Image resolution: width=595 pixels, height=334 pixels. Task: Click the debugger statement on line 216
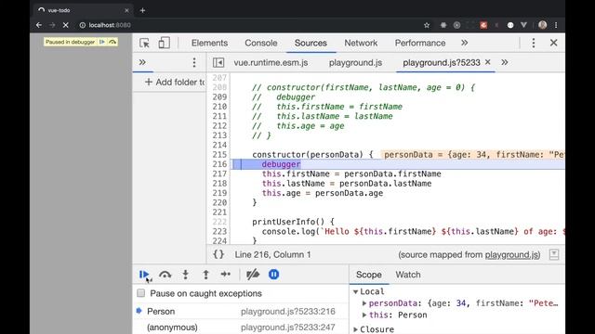[x=281, y=164]
